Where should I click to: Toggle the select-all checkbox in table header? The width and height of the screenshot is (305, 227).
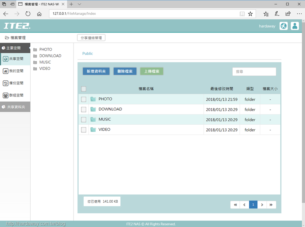[84, 89]
